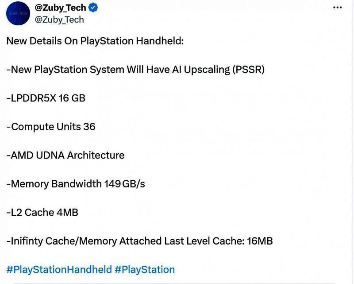354x284 pixels.
Task: Click the 'L2 Cache 4MB' line
Action: pyautogui.click(x=42, y=212)
